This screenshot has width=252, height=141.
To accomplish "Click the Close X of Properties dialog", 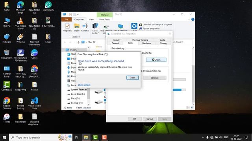I will tap(170, 34).
